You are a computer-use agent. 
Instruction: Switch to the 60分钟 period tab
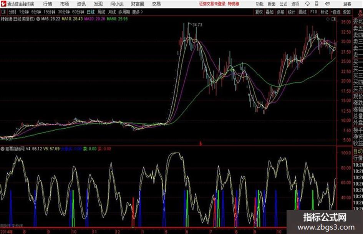78,12
